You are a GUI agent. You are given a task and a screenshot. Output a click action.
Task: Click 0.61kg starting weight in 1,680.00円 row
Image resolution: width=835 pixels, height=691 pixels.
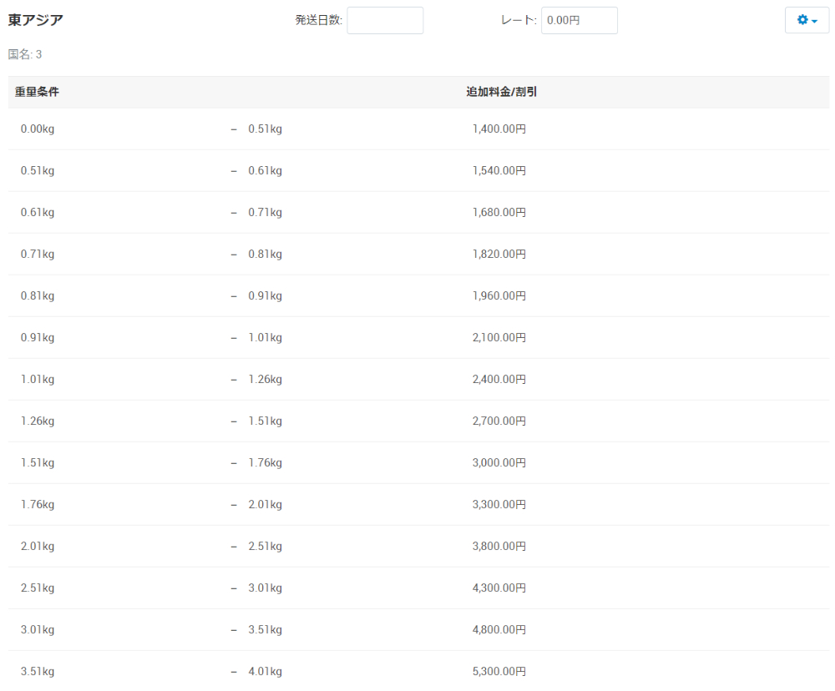tap(38, 213)
